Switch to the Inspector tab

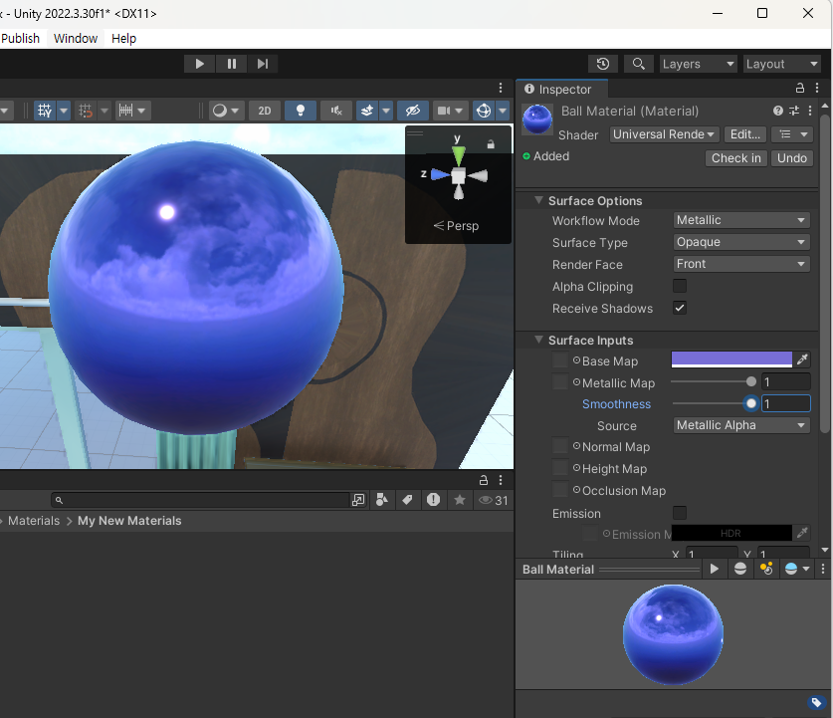pos(561,89)
